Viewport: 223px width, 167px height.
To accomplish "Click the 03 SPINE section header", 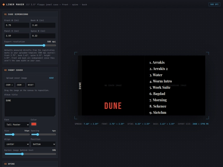I will click(30, 164).
